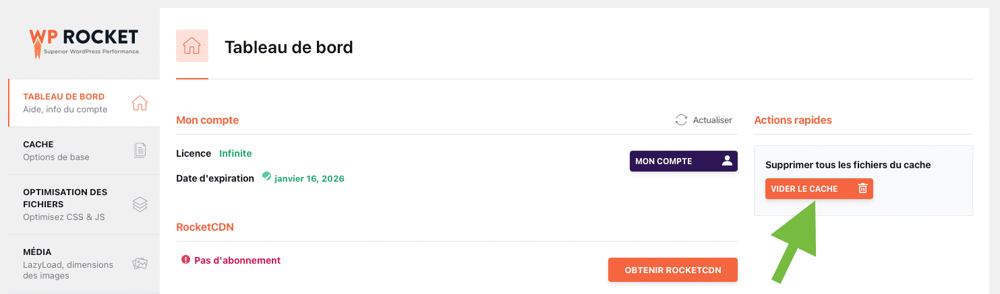Click the WP Rocket logo

(84, 42)
